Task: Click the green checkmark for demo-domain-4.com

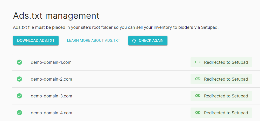Action: pyautogui.click(x=19, y=113)
